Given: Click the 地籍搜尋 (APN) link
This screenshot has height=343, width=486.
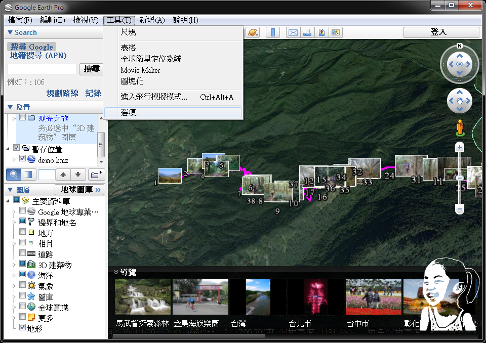Looking at the screenshot, I should pyautogui.click(x=38, y=56).
